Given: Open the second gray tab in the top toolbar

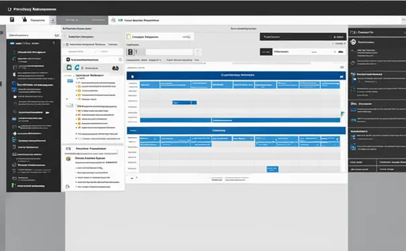Looking at the screenshot, I should [x=98, y=20].
